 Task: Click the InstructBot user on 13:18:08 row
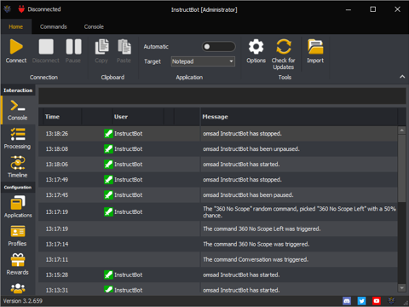tap(128, 149)
